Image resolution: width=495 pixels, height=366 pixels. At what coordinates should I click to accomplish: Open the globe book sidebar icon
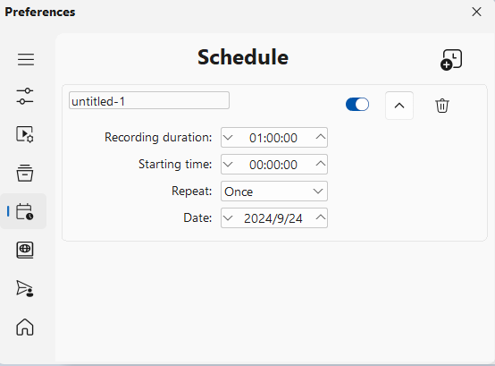click(x=25, y=250)
